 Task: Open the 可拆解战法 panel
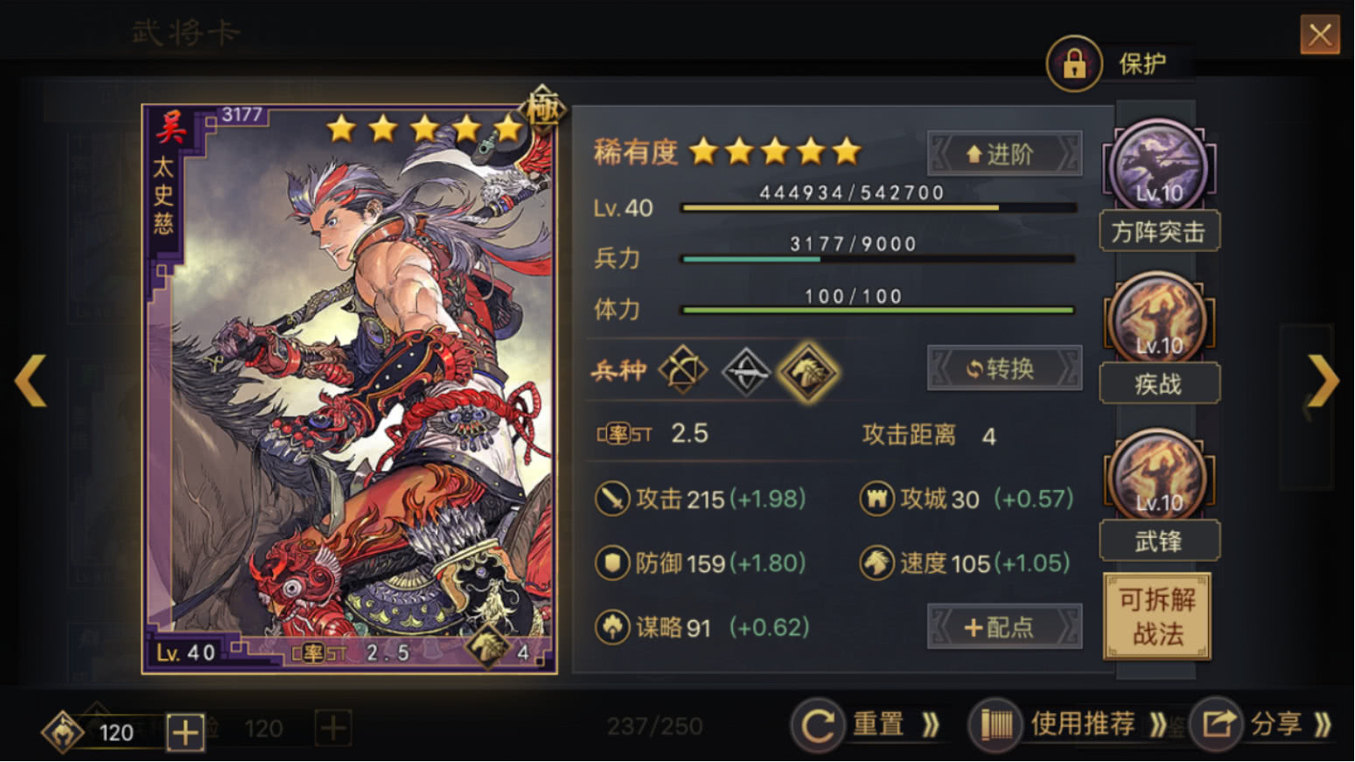(x=1157, y=616)
